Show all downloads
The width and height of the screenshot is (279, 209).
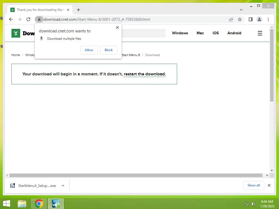[253, 185]
